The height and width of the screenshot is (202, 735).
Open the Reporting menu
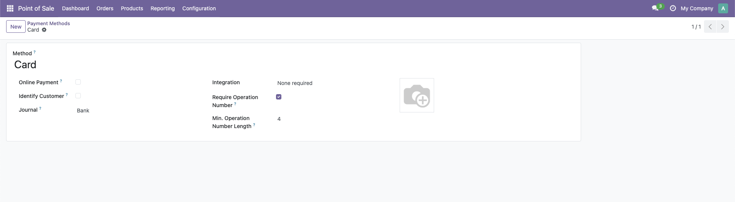pos(163,8)
